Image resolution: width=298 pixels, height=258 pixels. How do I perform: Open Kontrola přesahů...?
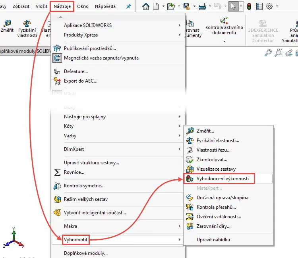[x=228, y=207]
